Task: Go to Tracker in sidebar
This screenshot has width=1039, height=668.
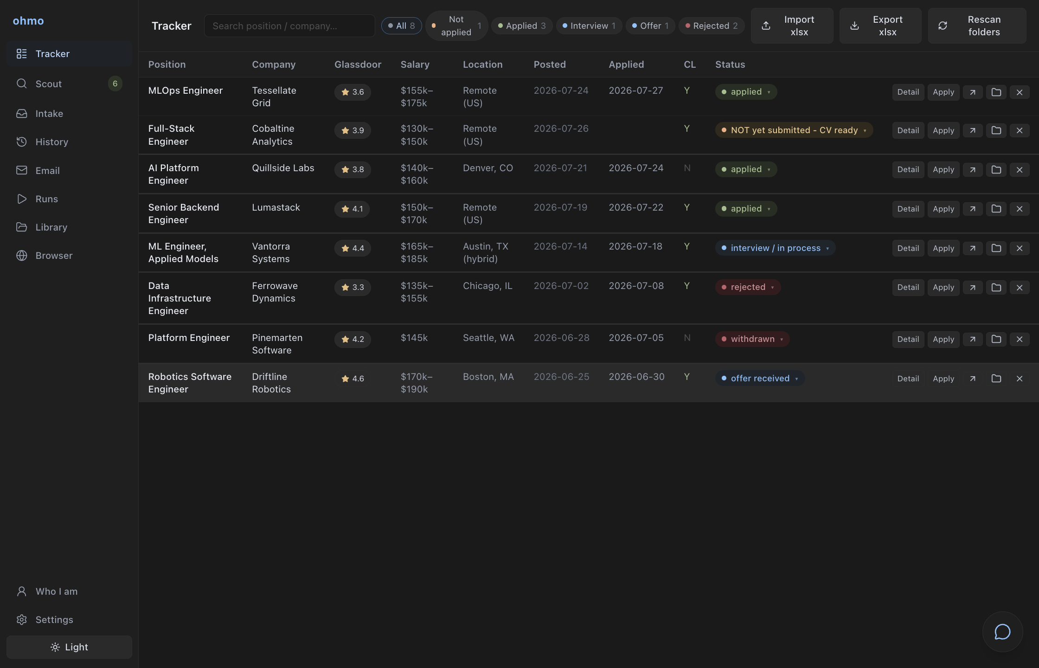Action: (x=69, y=54)
